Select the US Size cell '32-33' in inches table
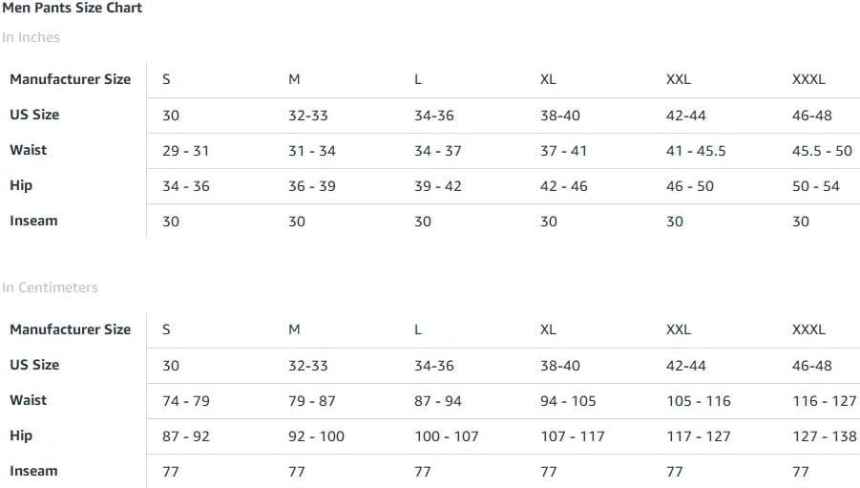The width and height of the screenshot is (860, 488). coord(307,116)
